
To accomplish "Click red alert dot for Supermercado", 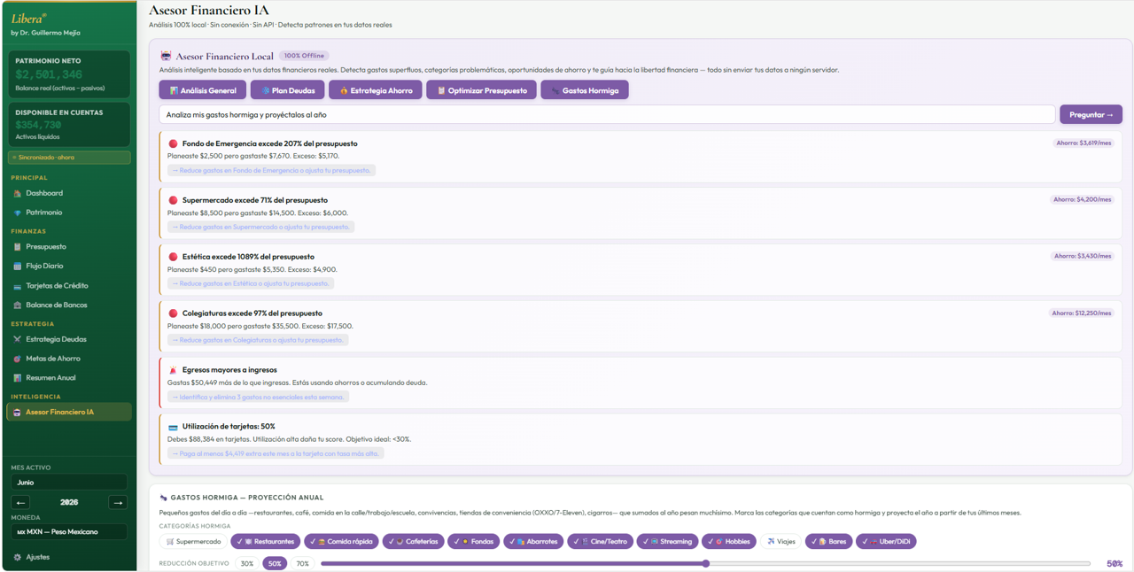I will pyautogui.click(x=173, y=200).
